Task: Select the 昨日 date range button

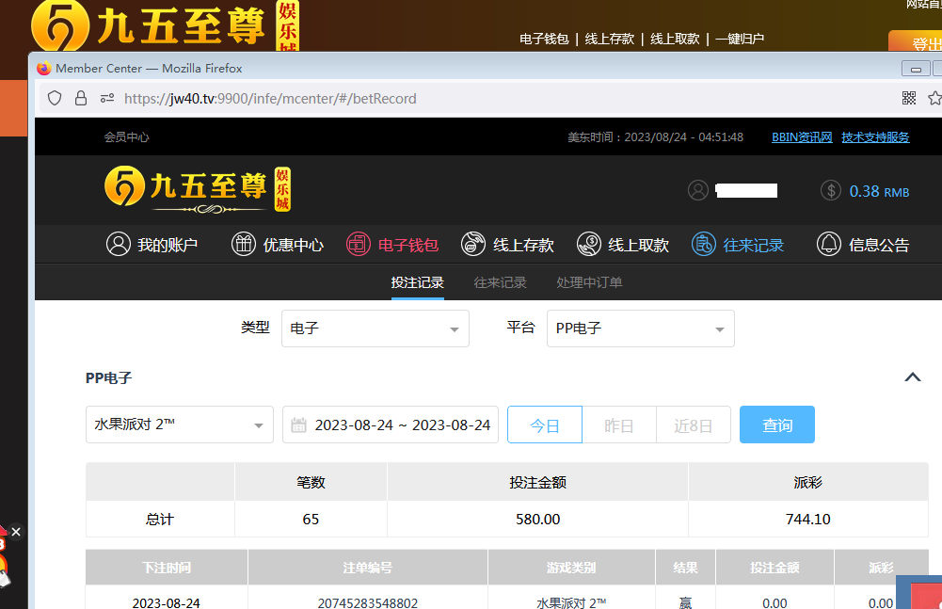Action: (619, 425)
